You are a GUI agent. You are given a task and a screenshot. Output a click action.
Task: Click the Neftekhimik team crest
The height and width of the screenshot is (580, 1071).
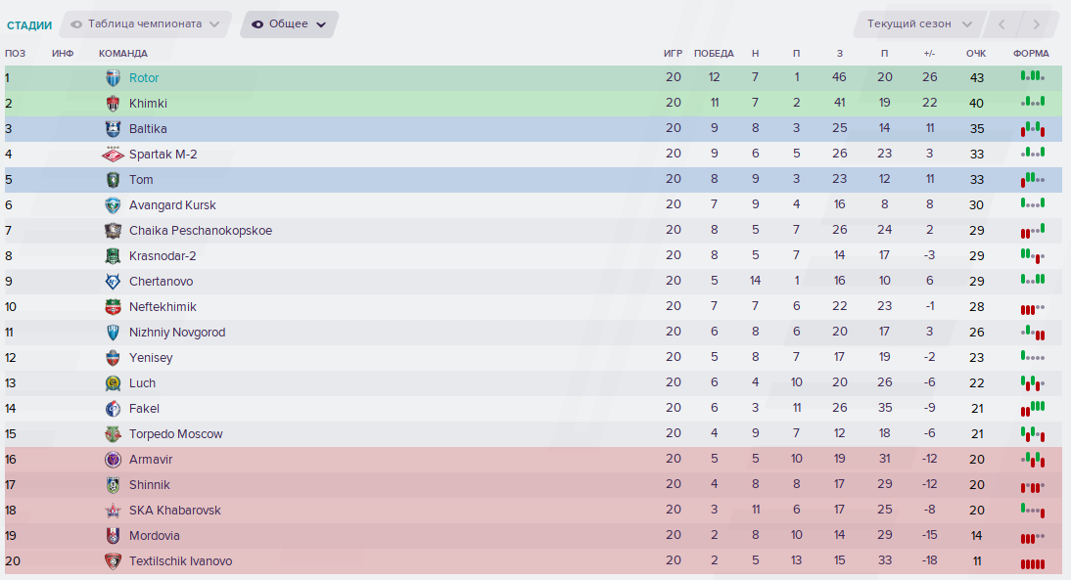coord(113,307)
